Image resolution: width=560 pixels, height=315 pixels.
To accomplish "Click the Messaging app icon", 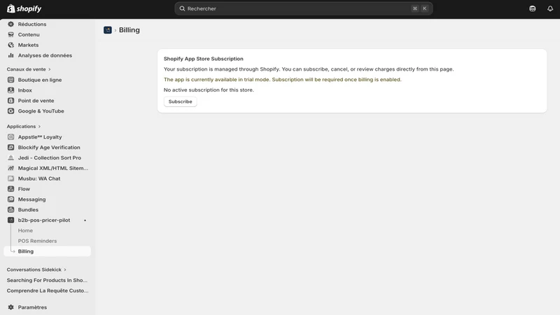I will (x=10, y=199).
